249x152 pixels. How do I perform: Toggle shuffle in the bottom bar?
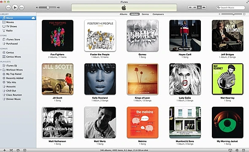tap(11, 150)
